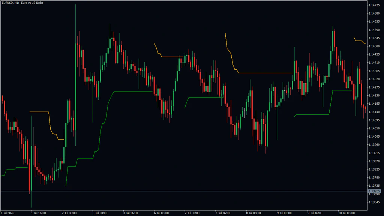
Task: Click price axis label 1.14050
Action: pos(374,128)
